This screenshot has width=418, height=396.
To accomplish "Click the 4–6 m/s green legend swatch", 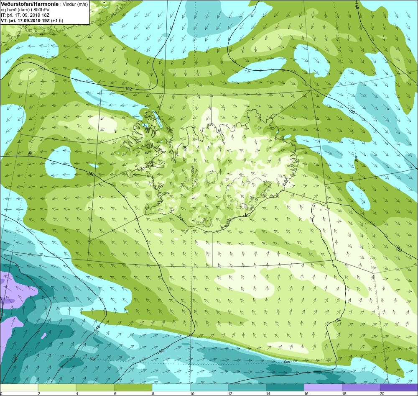I will pos(95,388).
